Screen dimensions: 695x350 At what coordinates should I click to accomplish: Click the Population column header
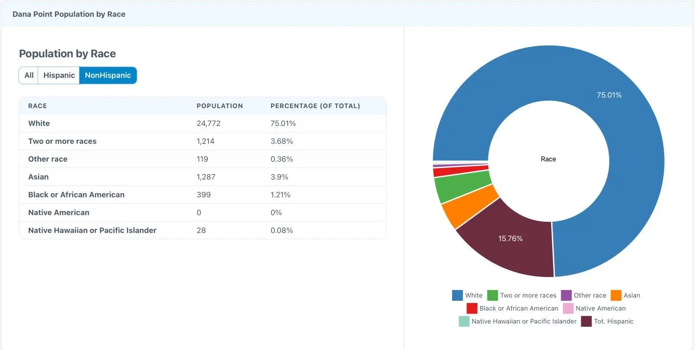pyautogui.click(x=219, y=106)
